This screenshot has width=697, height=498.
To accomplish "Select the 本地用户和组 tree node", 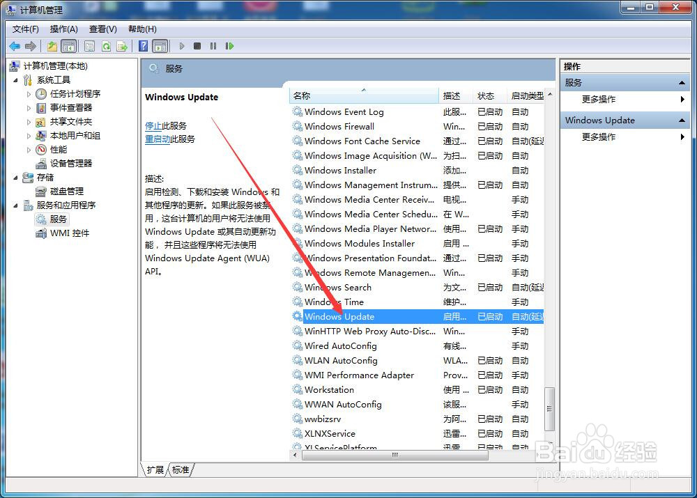I will click(x=75, y=136).
